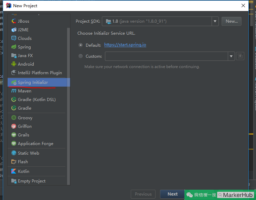Open the Custom URL history dropdown arrow
This screenshot has height=200, width=256.
pos(231,56)
